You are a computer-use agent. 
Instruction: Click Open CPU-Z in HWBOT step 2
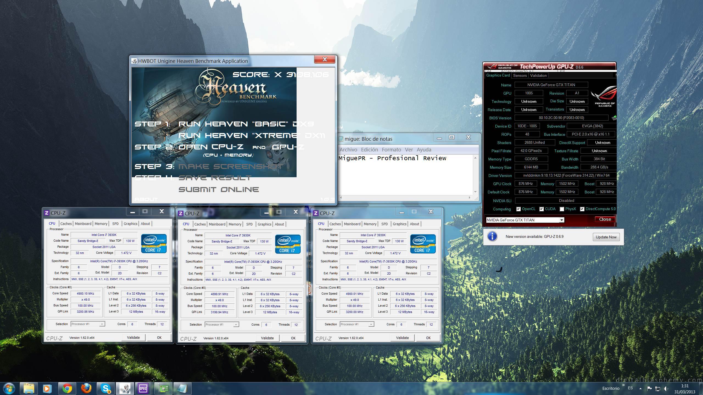211,147
